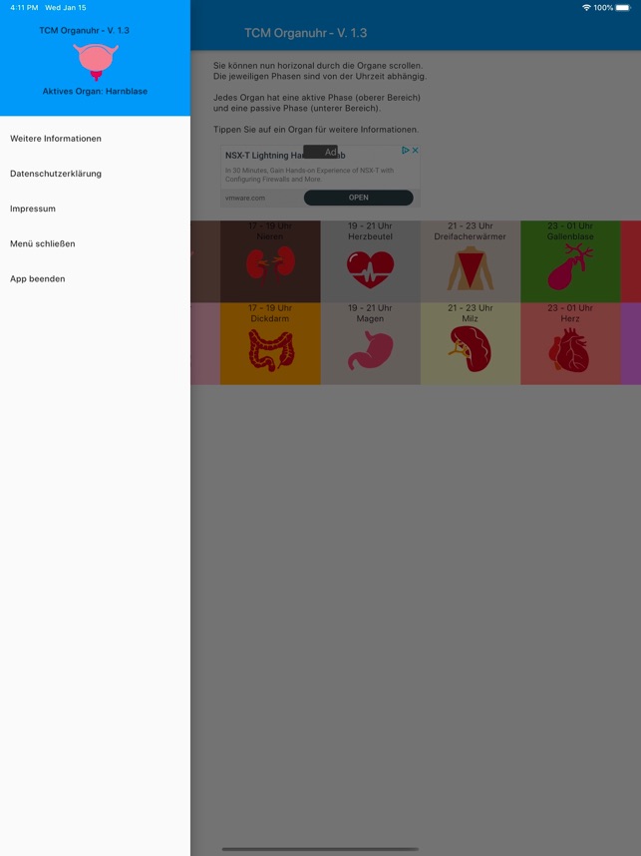Click drawer title 'TCM Organuhr - V. 1.3'
The image size is (641, 856).
coord(84,31)
